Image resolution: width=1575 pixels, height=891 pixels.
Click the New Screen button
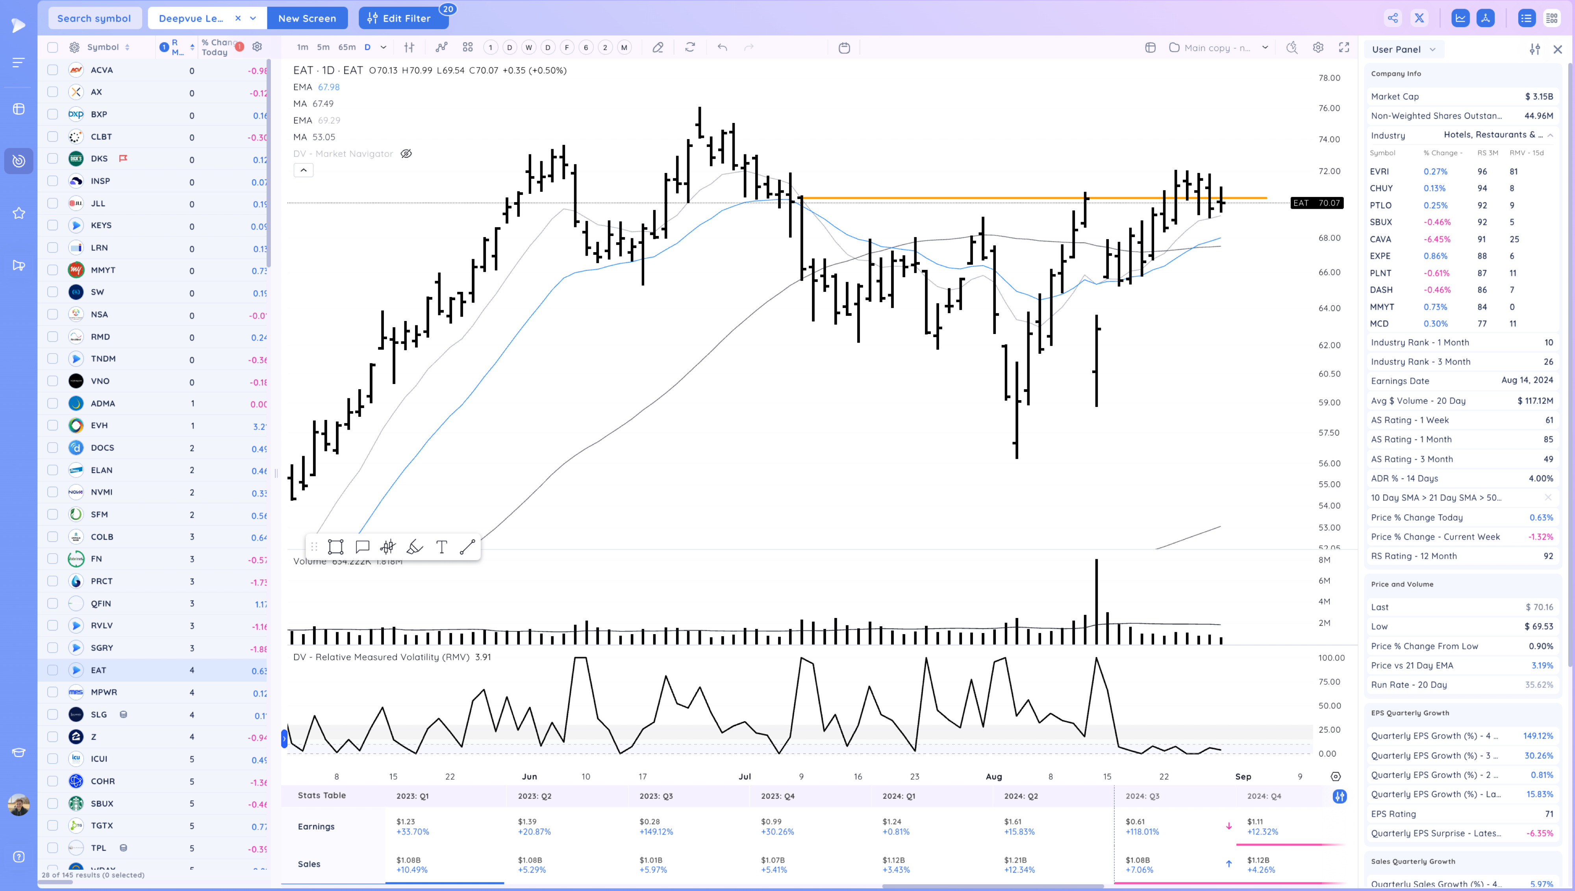click(307, 19)
